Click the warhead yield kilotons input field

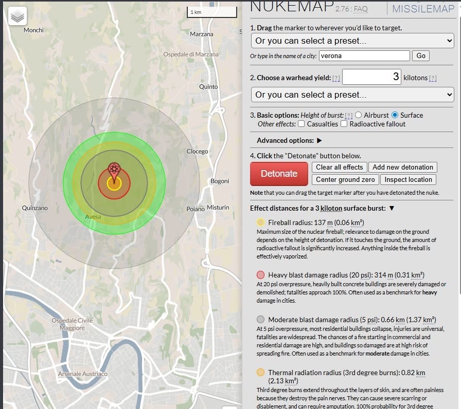(x=371, y=77)
